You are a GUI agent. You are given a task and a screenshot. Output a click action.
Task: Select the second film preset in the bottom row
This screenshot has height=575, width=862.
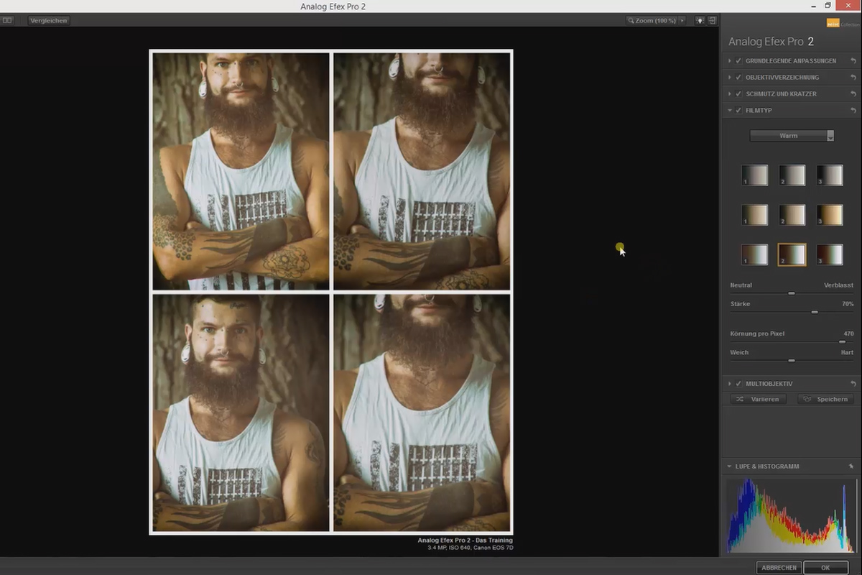pos(792,253)
